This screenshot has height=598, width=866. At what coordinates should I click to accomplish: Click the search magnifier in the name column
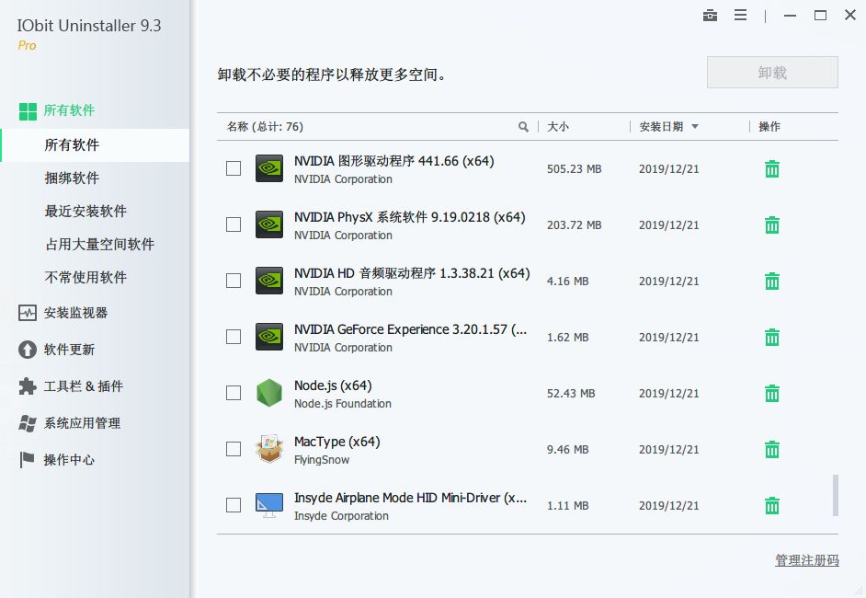coord(523,127)
